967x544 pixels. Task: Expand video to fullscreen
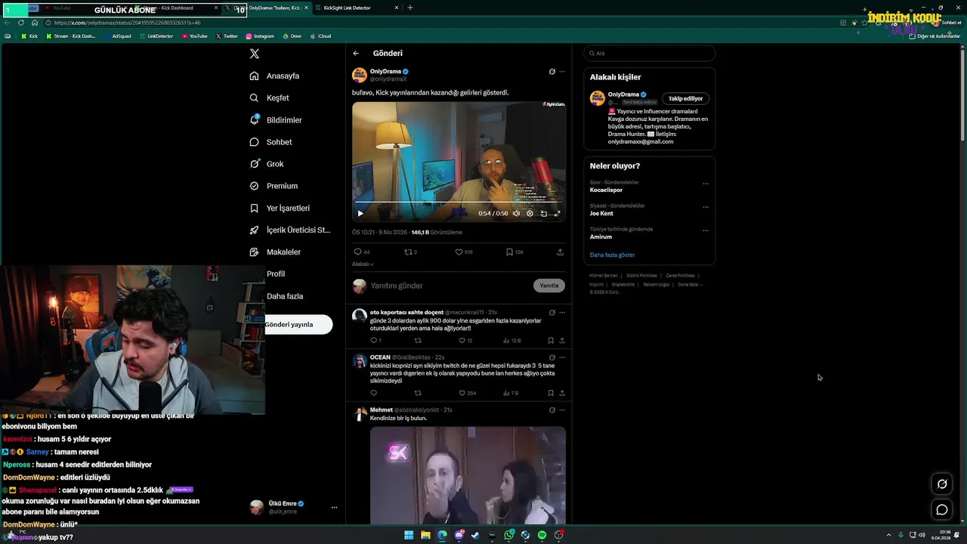coord(558,213)
